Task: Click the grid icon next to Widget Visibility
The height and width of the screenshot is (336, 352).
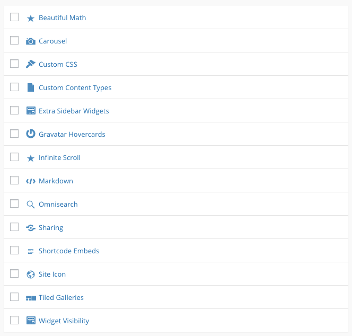Action: (x=31, y=320)
